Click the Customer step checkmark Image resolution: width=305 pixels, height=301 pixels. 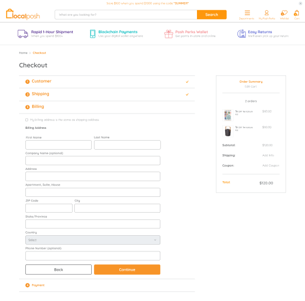[x=187, y=82]
